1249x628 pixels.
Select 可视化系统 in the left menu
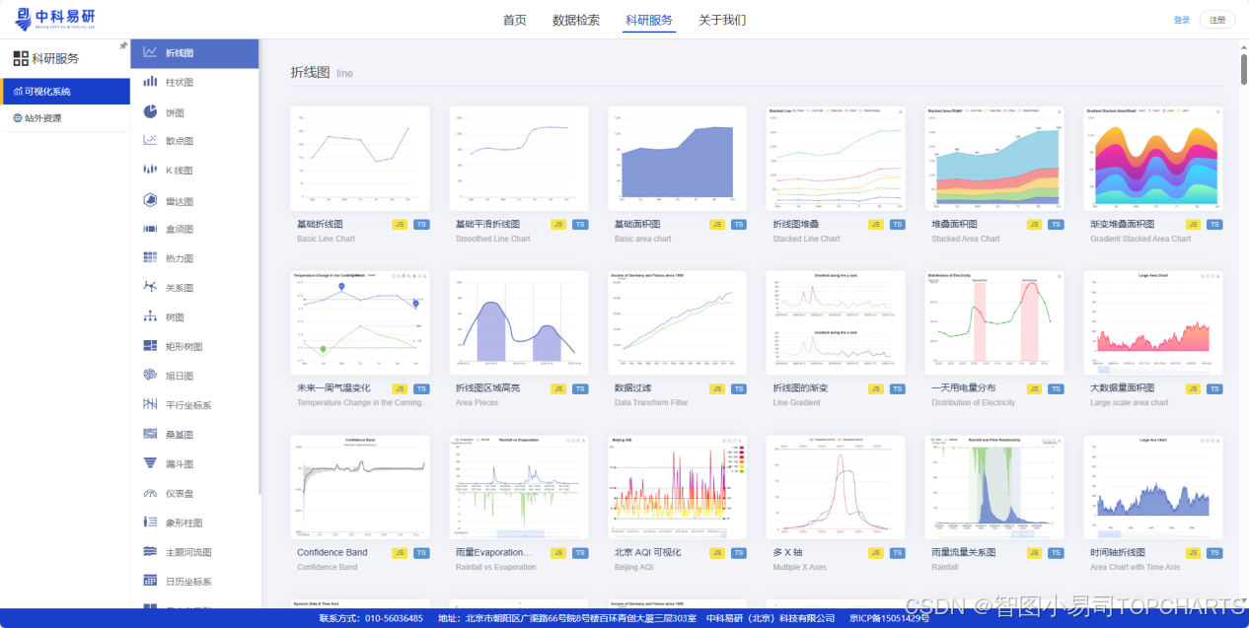65,92
